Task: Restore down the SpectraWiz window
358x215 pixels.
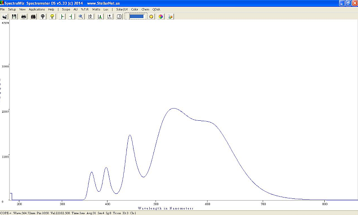Action: [348, 3]
